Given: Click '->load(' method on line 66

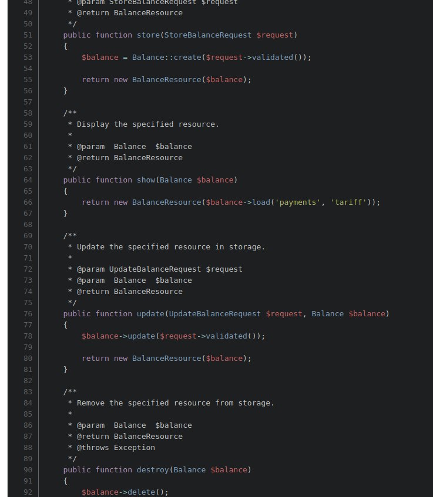Looking at the screenshot, I should [259, 202].
